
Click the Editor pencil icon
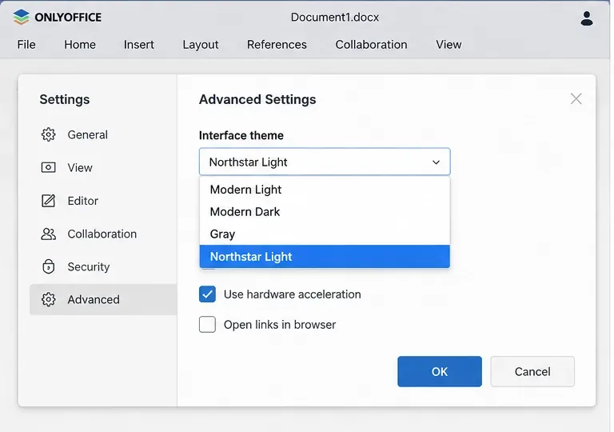[x=49, y=201]
